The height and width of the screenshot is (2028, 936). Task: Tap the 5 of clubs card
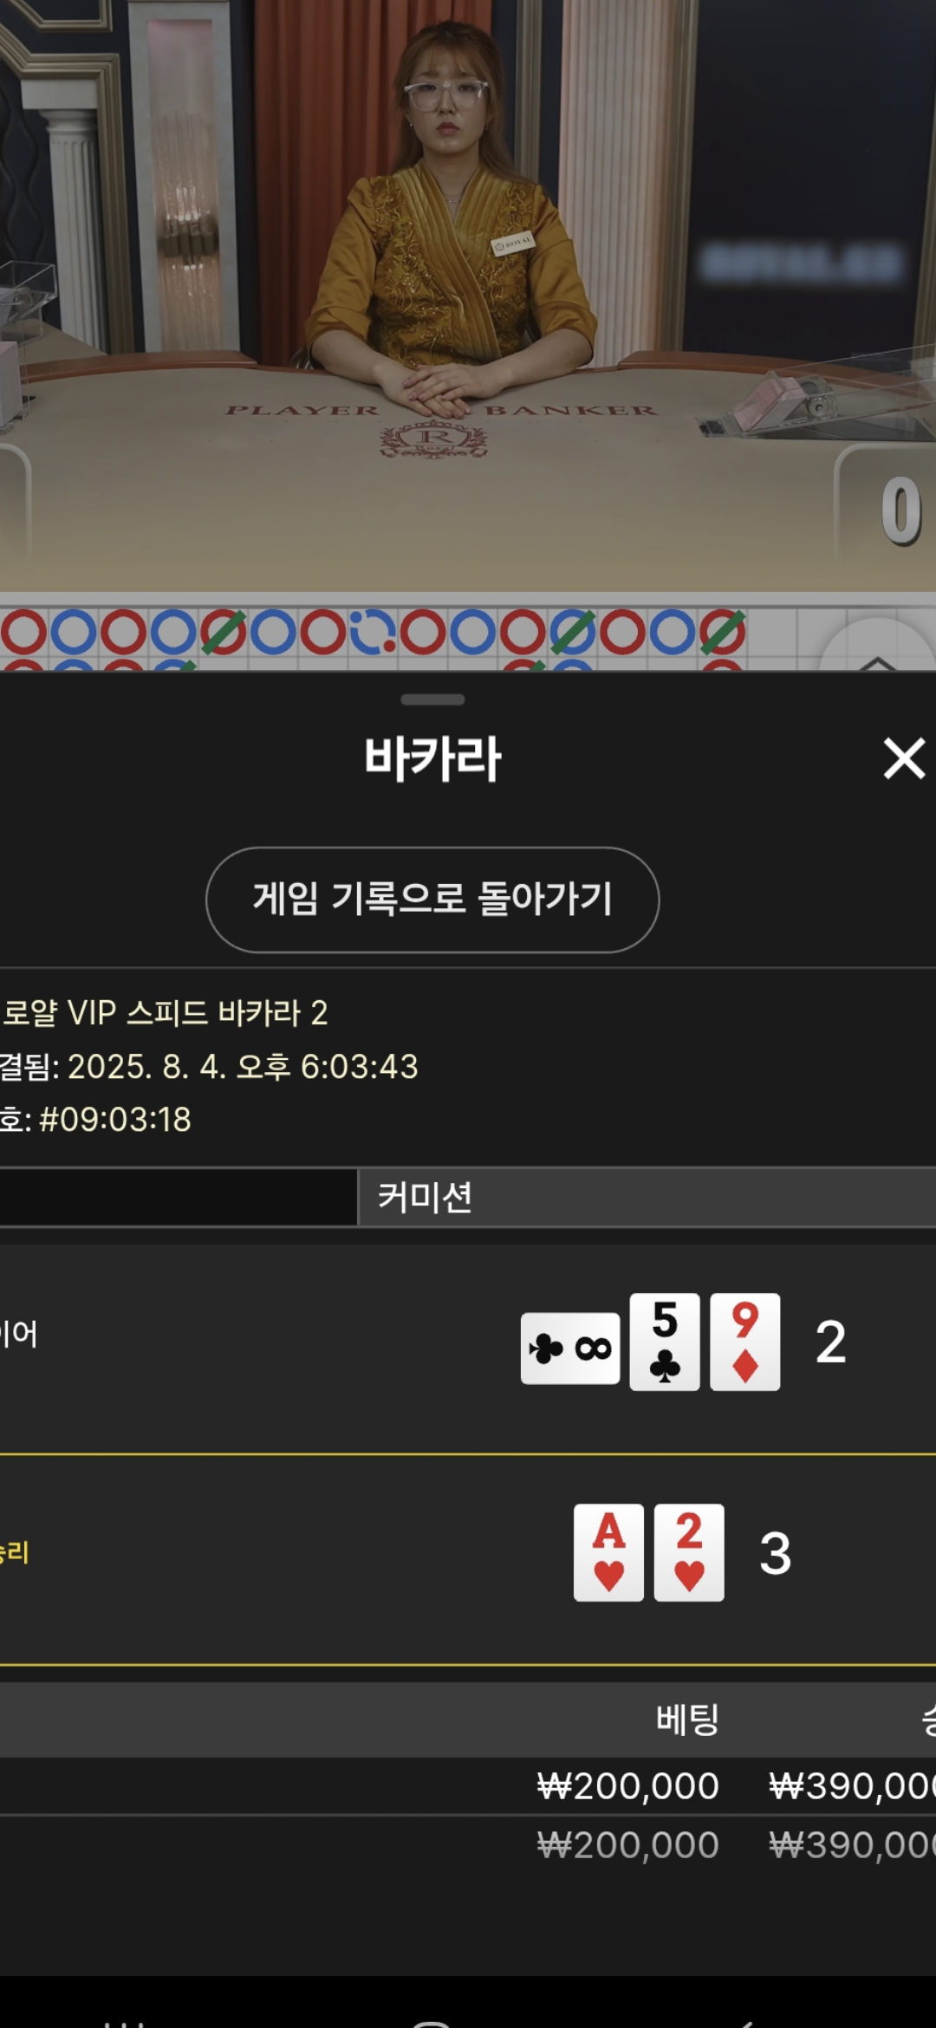point(665,1342)
